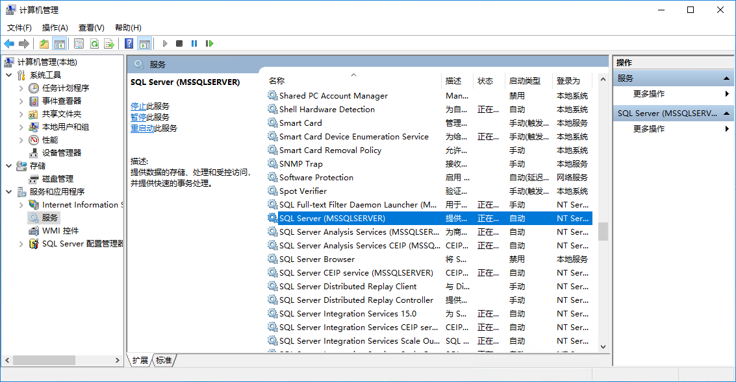
Task: Click the gear icon of SNMP Trap
Action: (x=273, y=163)
